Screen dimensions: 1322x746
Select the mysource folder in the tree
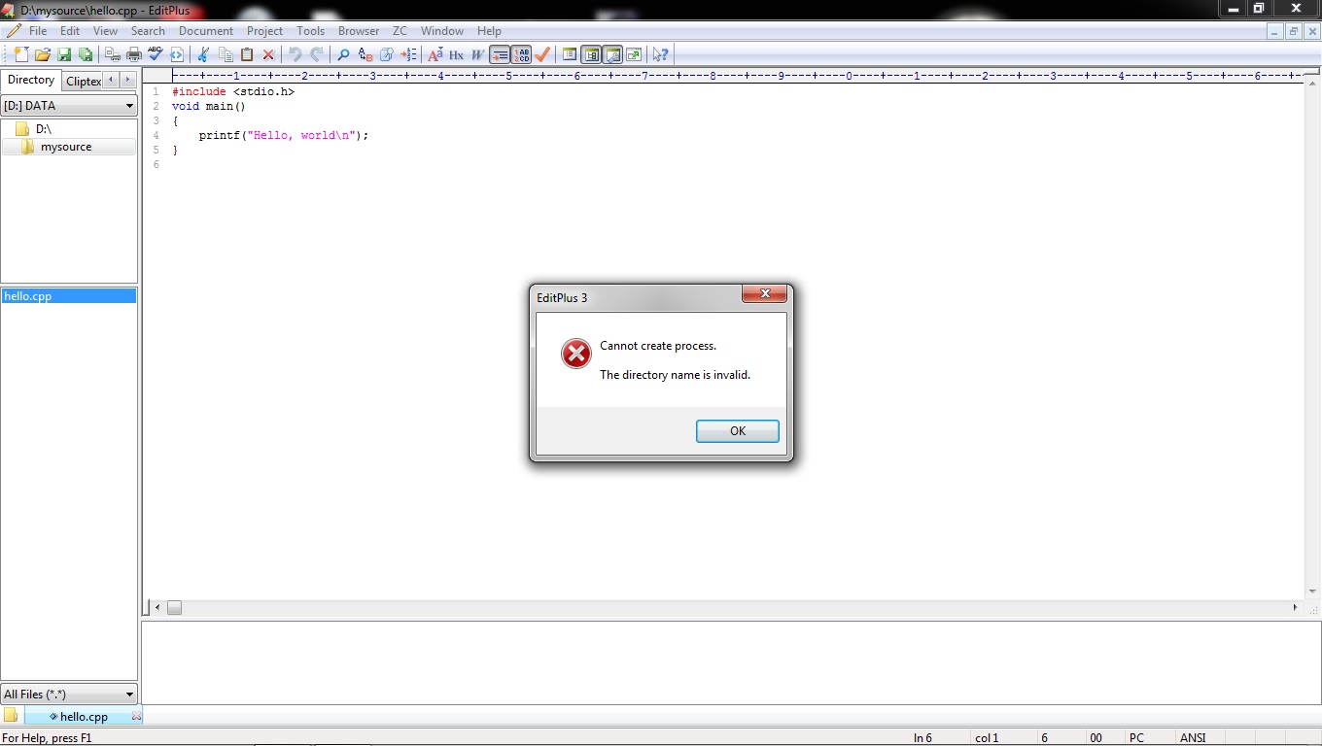click(66, 147)
